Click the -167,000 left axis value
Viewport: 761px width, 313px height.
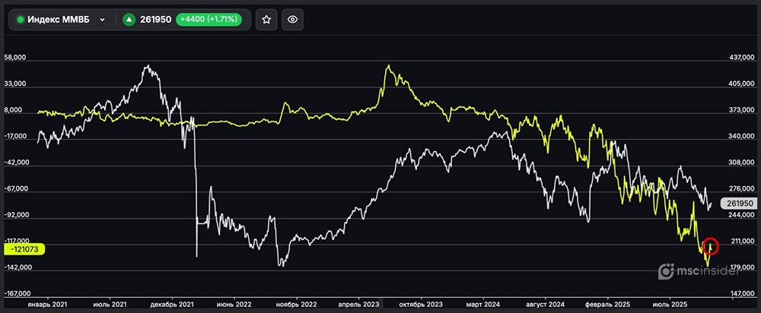click(17, 293)
